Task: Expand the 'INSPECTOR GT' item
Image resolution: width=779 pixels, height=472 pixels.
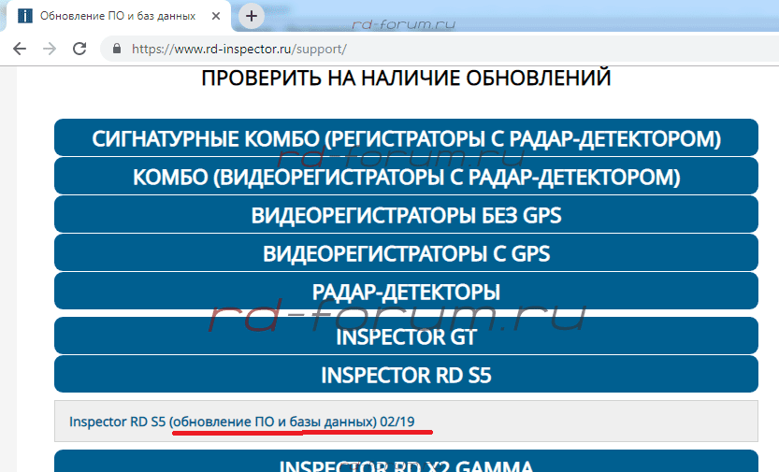Action: point(406,336)
